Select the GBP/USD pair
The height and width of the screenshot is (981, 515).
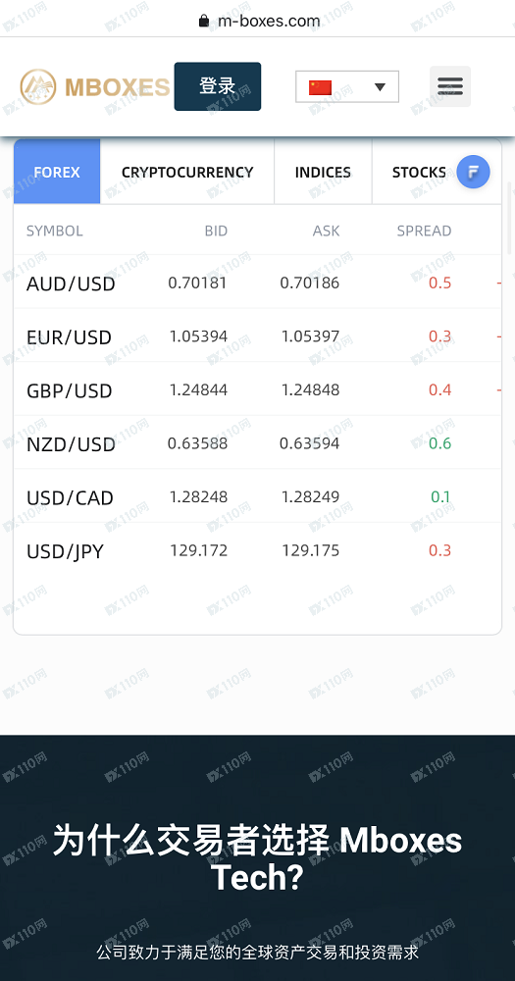click(x=69, y=391)
